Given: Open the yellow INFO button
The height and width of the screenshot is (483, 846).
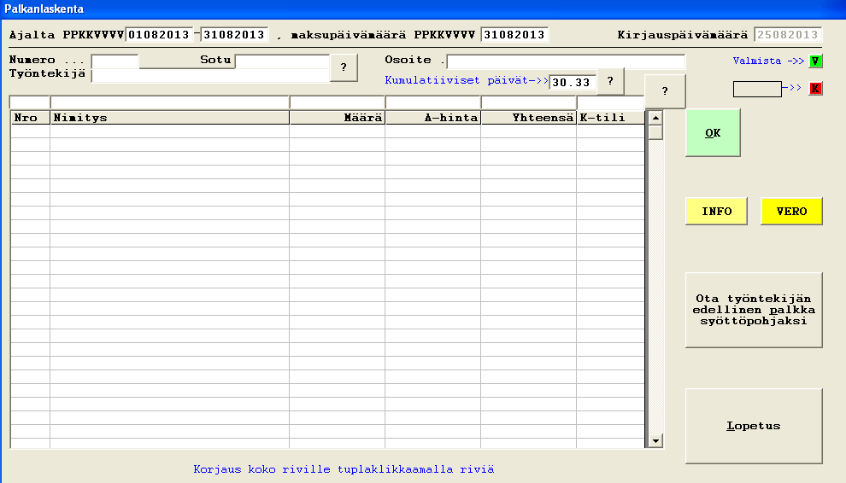Looking at the screenshot, I should point(716,211).
